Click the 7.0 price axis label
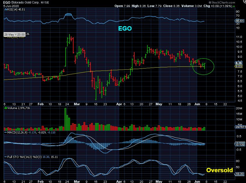The image size is (246, 183). tap(239, 76)
